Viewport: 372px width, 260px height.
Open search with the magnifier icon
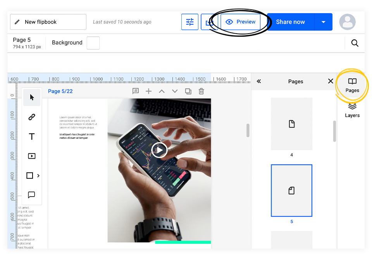pyautogui.click(x=355, y=43)
